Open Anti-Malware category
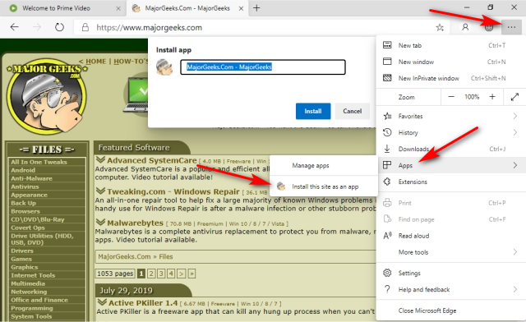 coord(31,178)
